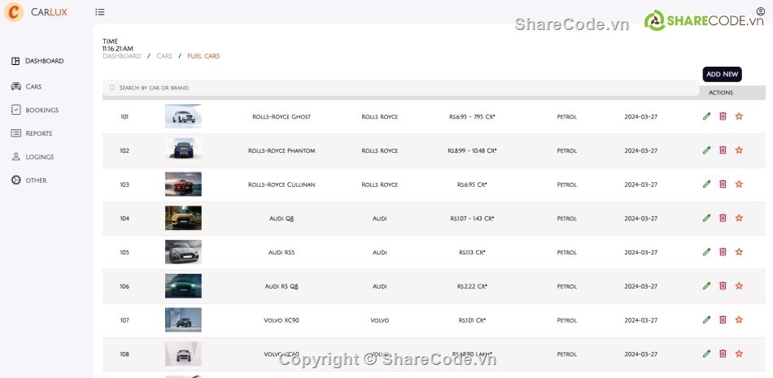Go to Bookings in the sidebar
Screen dimensions: 773x378
pyautogui.click(x=35, y=110)
